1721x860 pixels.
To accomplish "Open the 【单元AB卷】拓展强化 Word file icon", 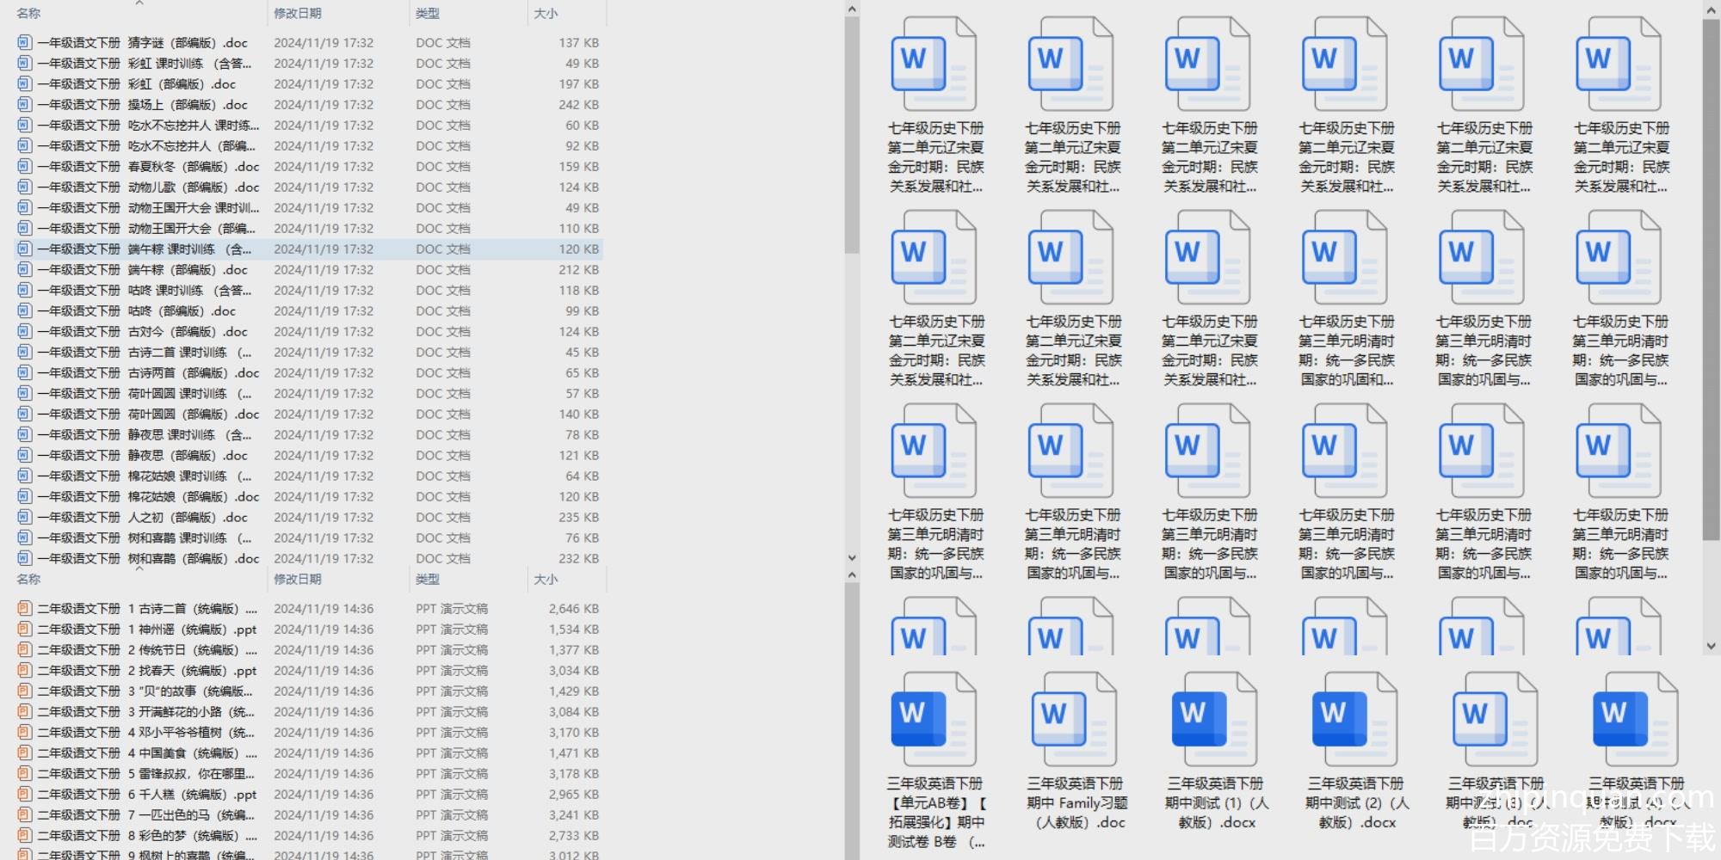I will tap(934, 720).
